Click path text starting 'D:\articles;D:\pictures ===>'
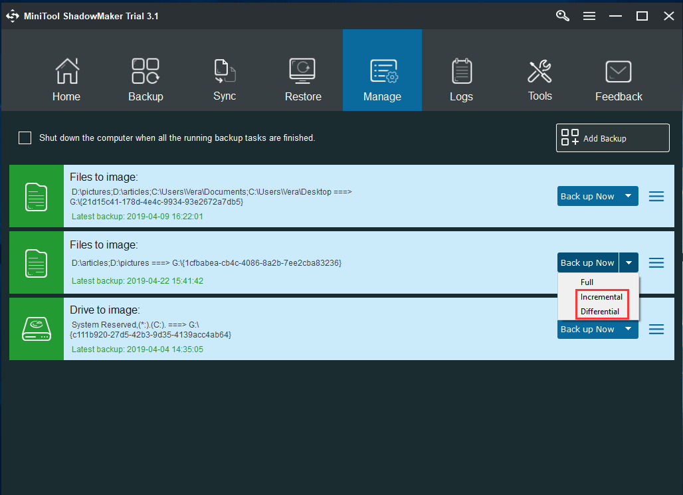This screenshot has width=683, height=495. (207, 262)
